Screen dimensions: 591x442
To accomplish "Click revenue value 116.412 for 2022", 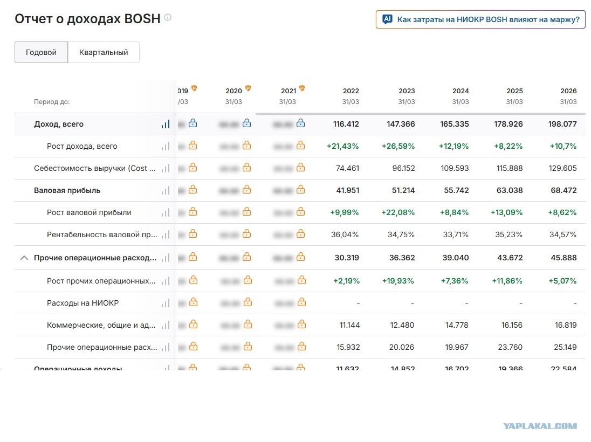I will [346, 124].
